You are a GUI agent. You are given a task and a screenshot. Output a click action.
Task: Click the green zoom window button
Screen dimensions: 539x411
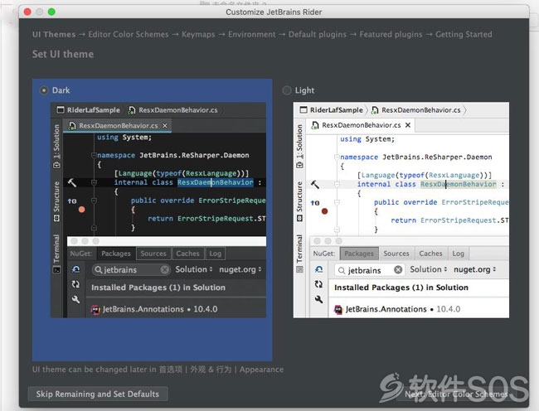point(51,12)
